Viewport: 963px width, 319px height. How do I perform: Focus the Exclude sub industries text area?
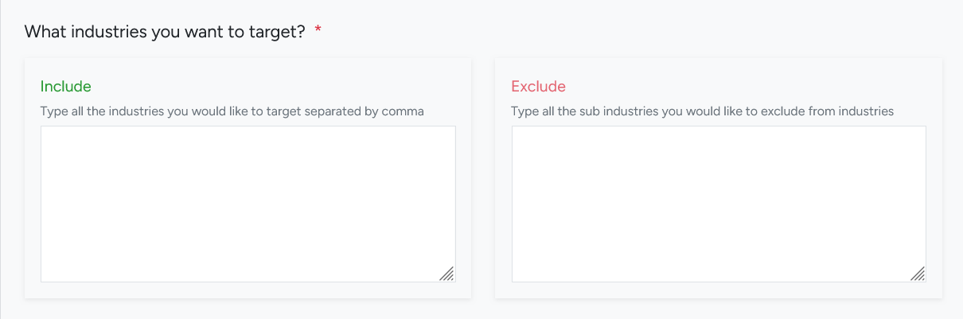[719, 204]
